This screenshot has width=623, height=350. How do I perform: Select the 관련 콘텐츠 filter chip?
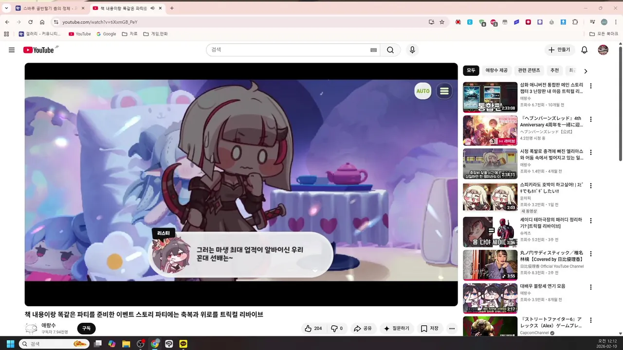[529, 70]
